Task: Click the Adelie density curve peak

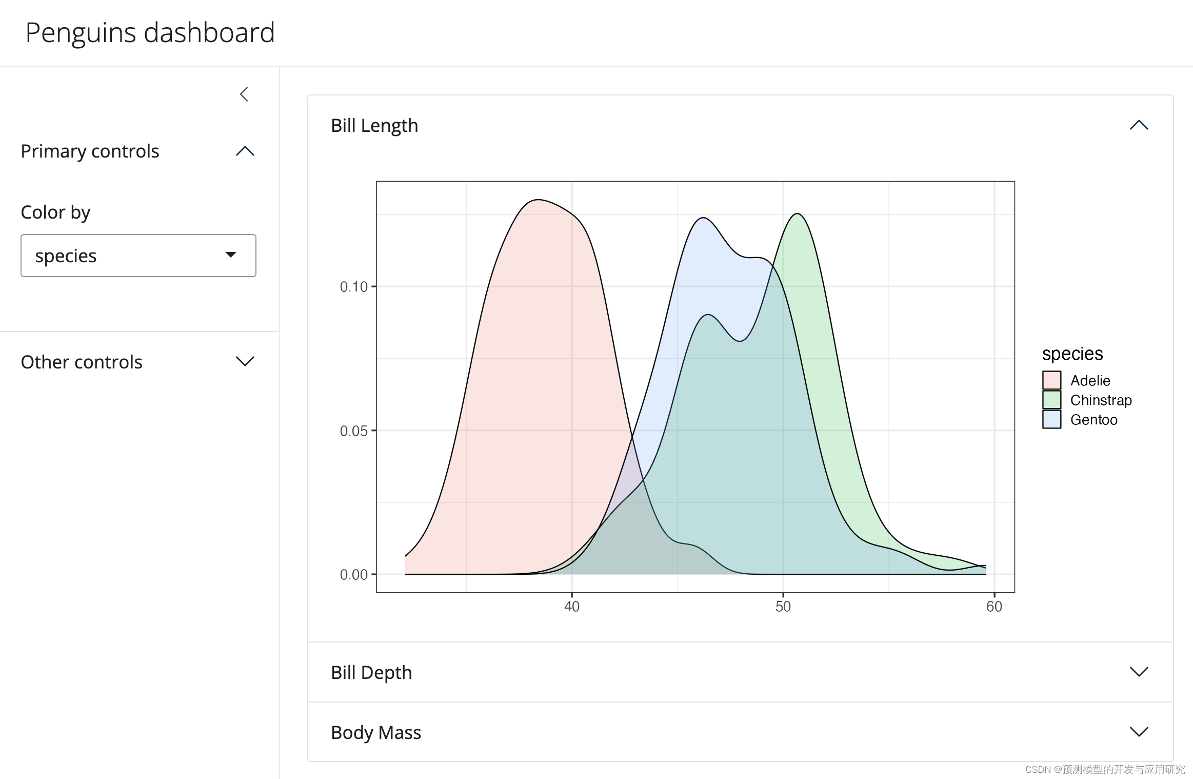Action: coord(537,200)
